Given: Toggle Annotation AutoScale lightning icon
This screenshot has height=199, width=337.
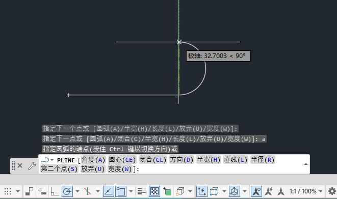Looking at the screenshot, I should (x=269, y=191).
